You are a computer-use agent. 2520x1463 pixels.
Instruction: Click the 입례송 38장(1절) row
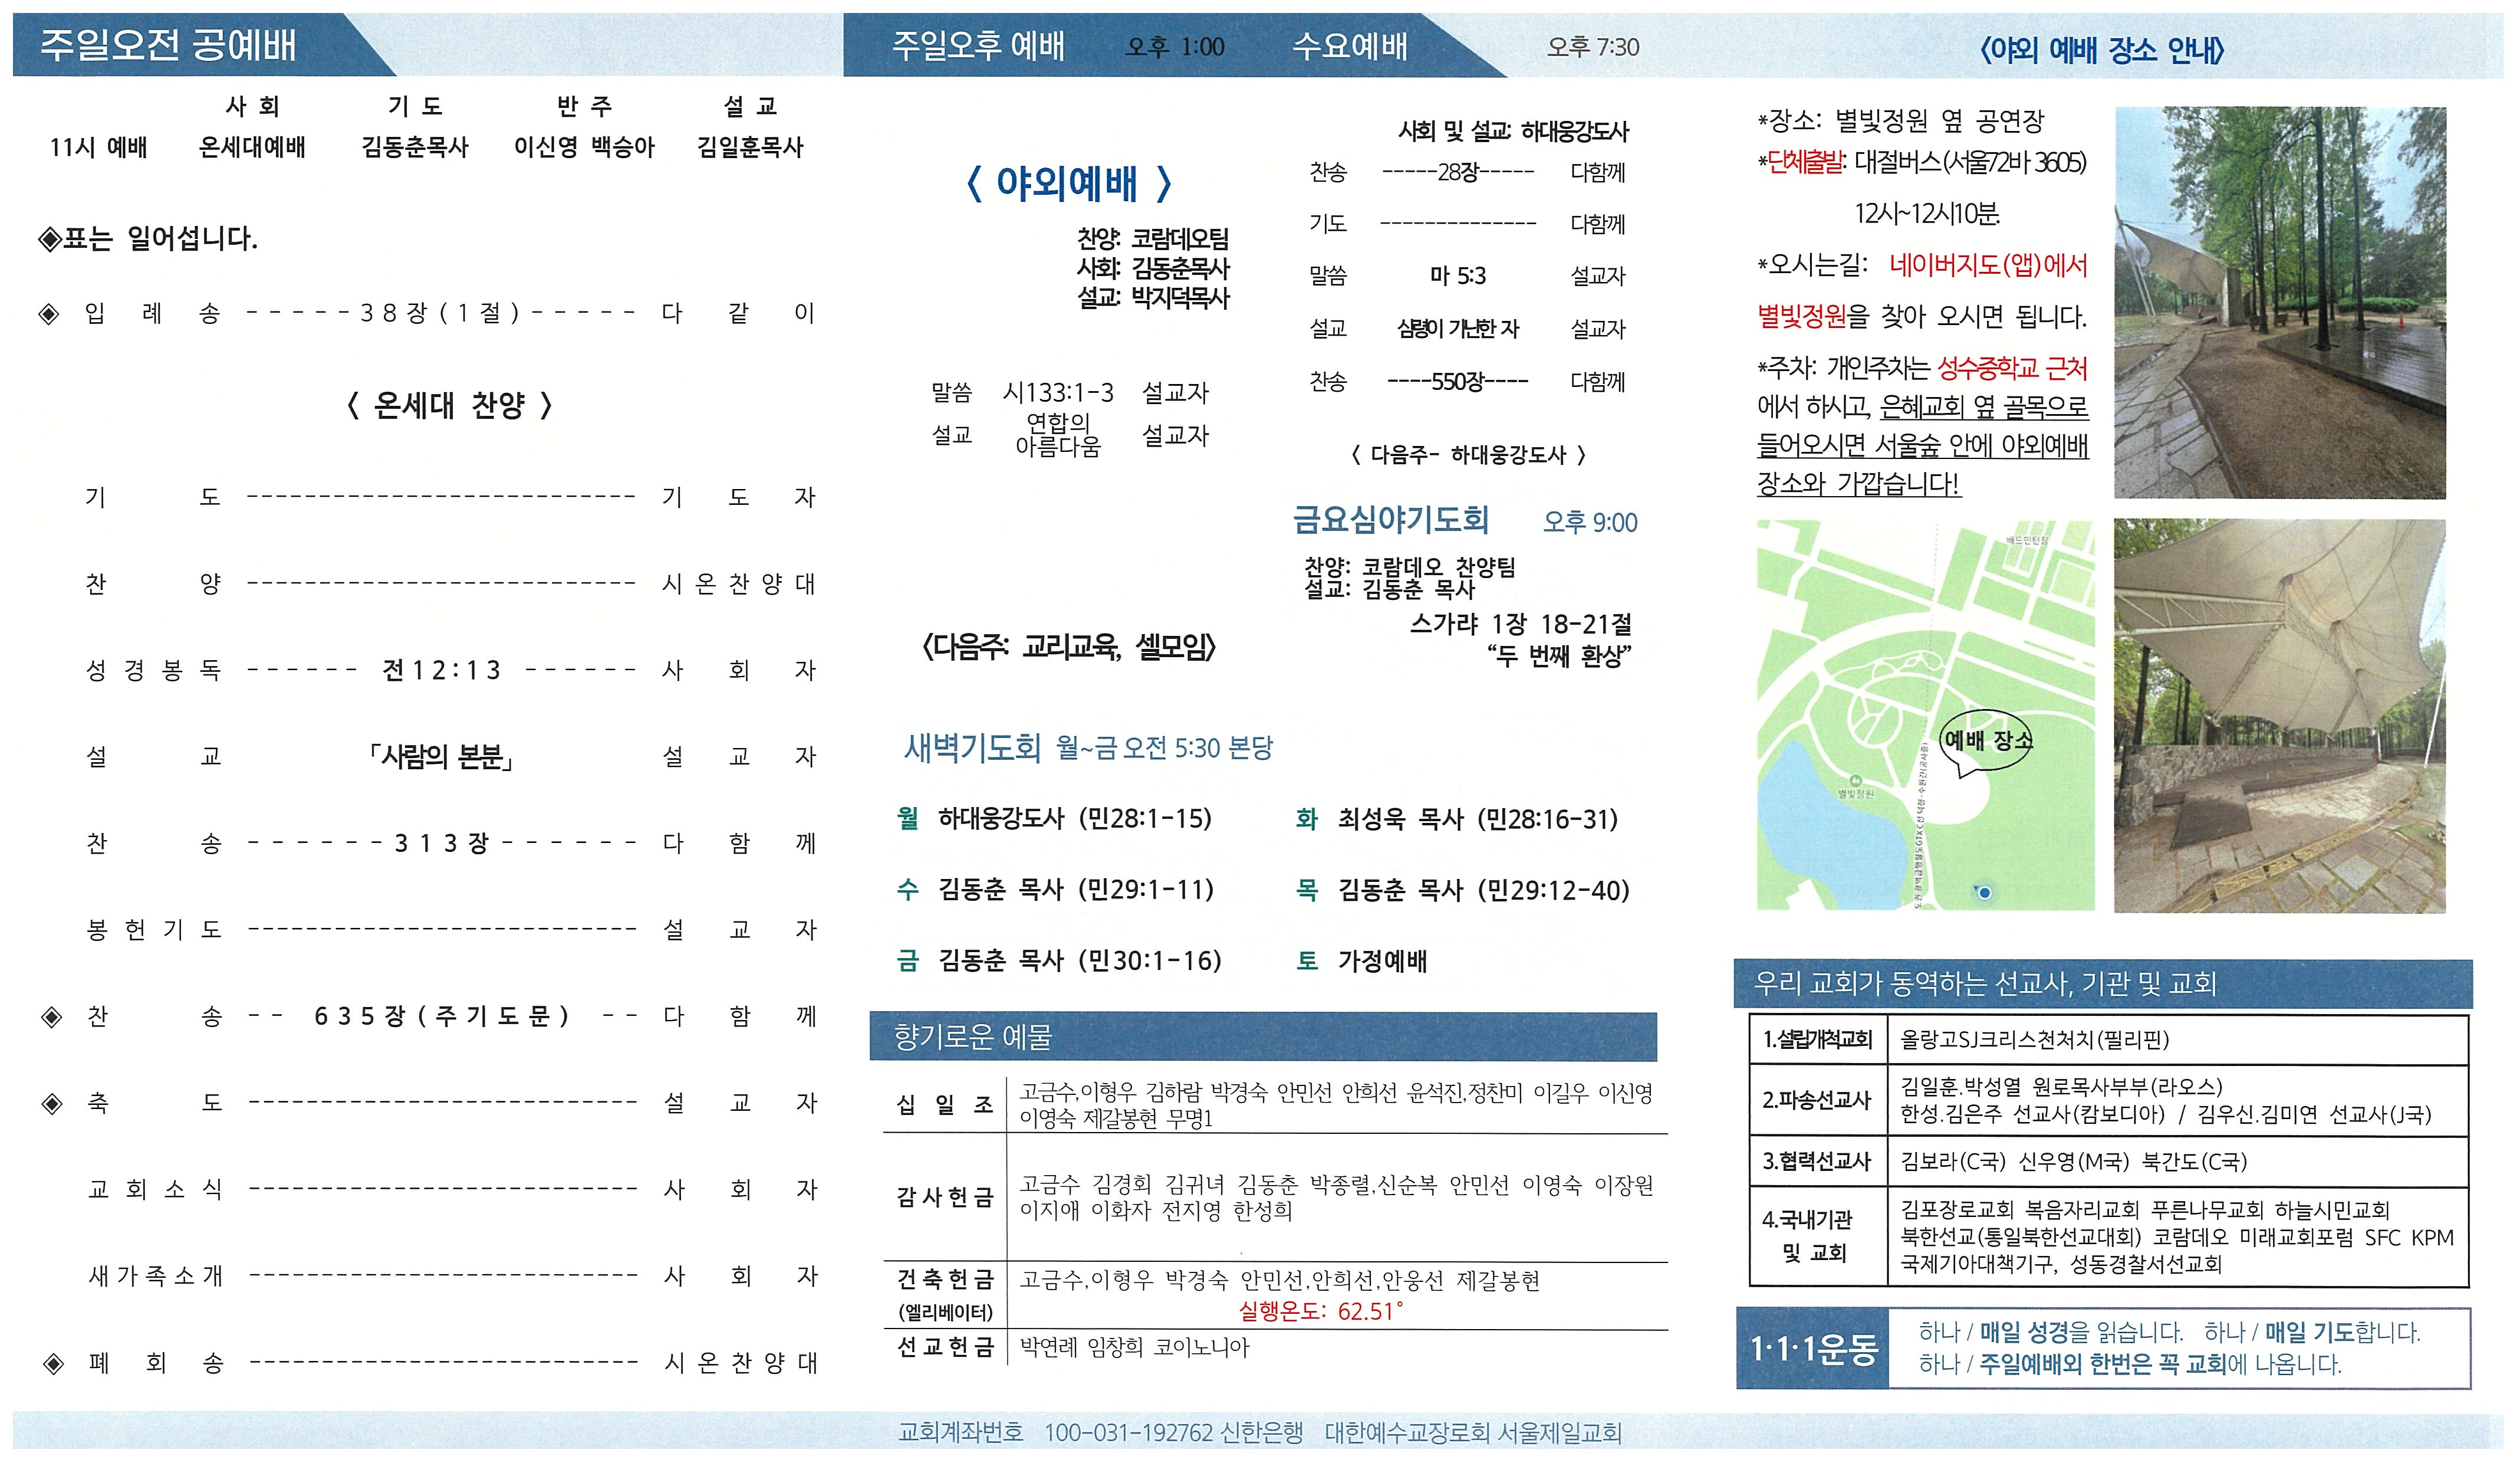pos(427,313)
